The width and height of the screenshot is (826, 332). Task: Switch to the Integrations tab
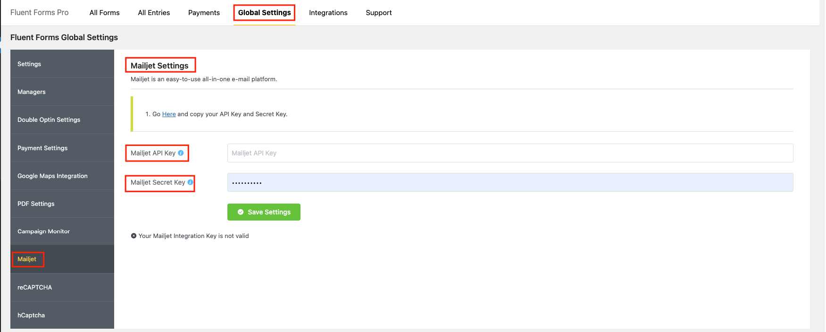tap(328, 13)
